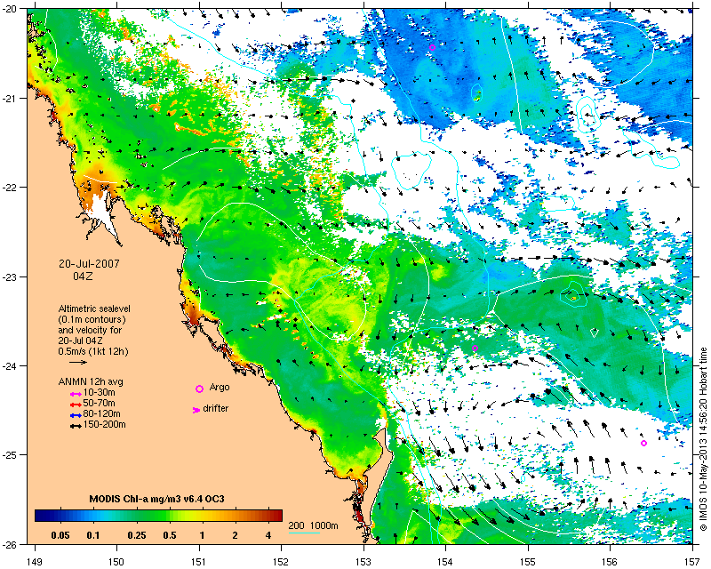
Task: Click the 'MODIS Chl-a mg/m3 v6.4 OC3' title
Action: point(157,500)
